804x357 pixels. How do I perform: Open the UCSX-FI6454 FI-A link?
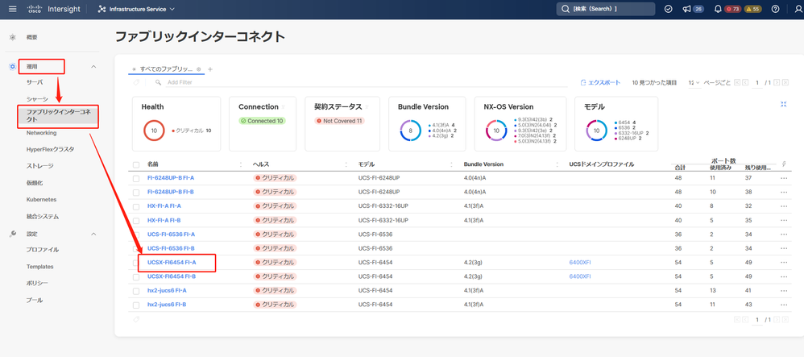[x=172, y=262]
